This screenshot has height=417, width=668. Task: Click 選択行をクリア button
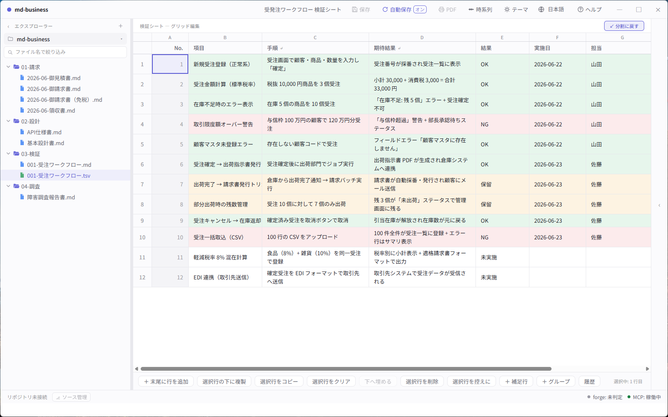point(331,382)
